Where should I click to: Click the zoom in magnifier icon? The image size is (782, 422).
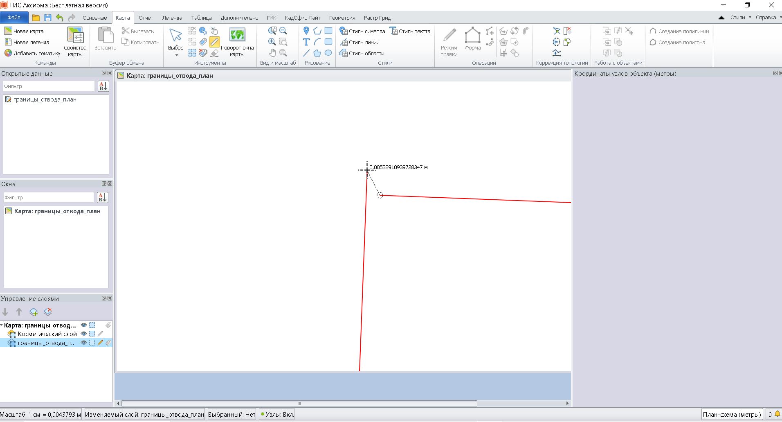pos(272,42)
